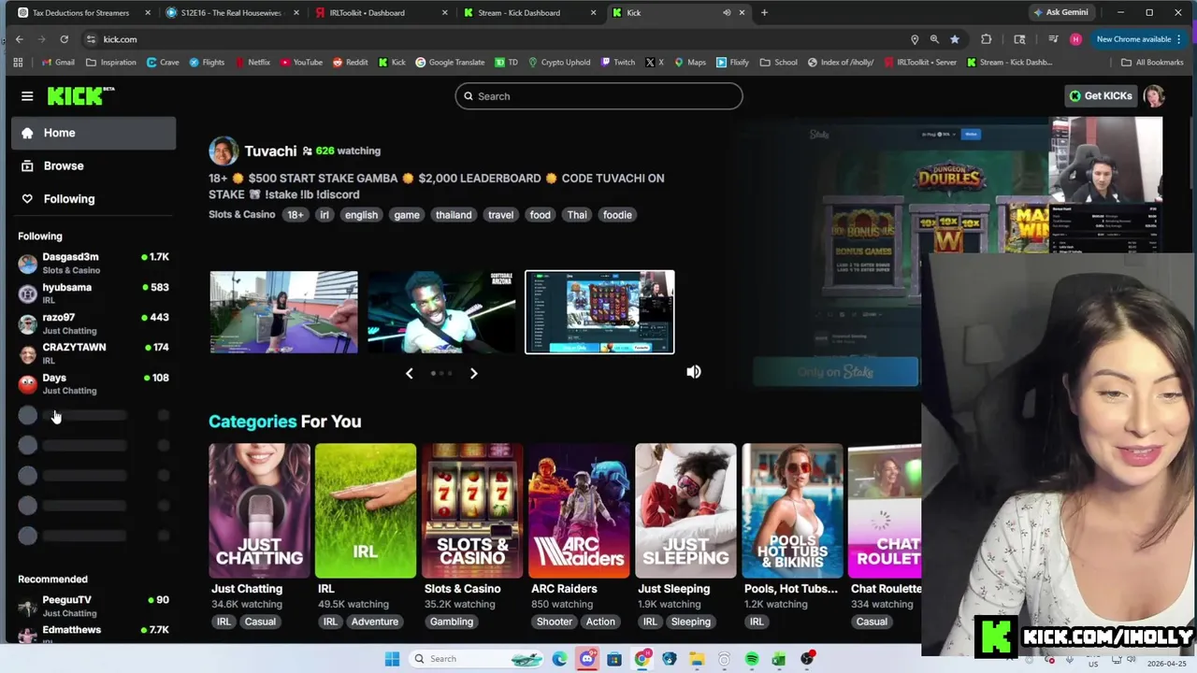Open the user profile avatar menu
The height and width of the screenshot is (673, 1197).
click(1154, 95)
